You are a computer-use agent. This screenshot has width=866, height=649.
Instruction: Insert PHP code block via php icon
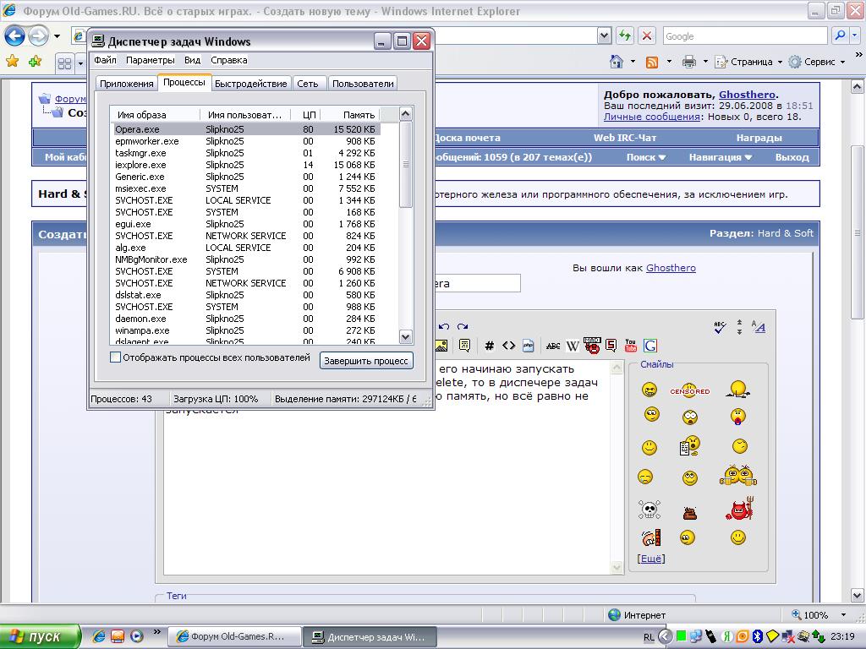[529, 346]
